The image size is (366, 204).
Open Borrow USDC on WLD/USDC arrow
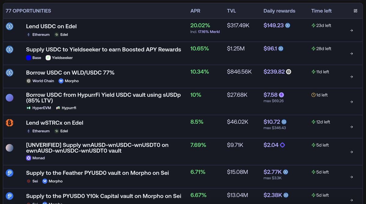click(352, 77)
